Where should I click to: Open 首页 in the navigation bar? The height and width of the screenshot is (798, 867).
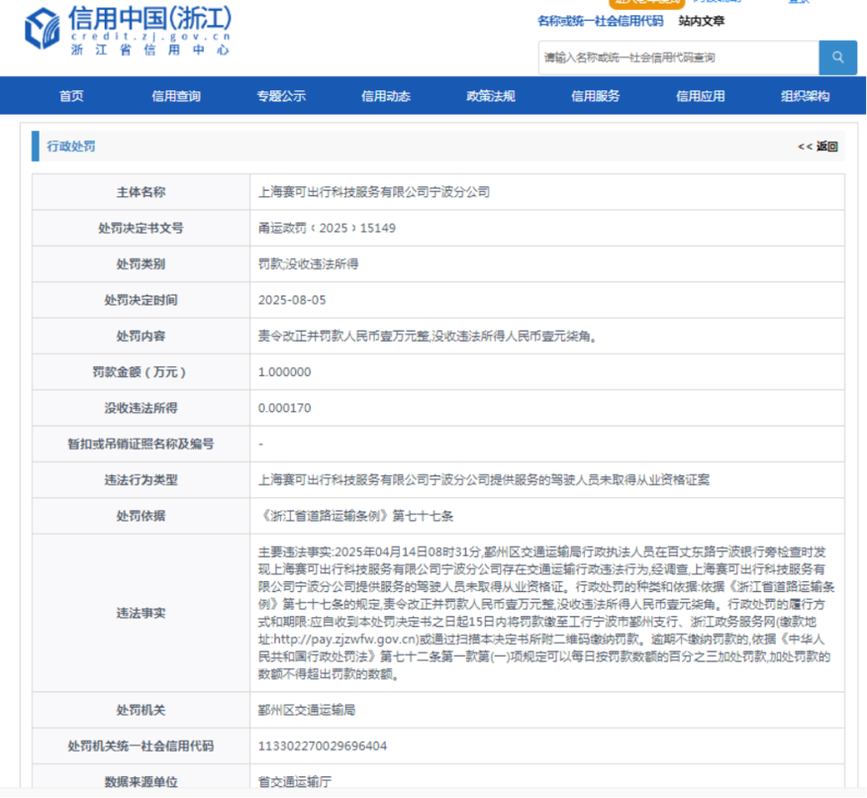click(x=71, y=97)
